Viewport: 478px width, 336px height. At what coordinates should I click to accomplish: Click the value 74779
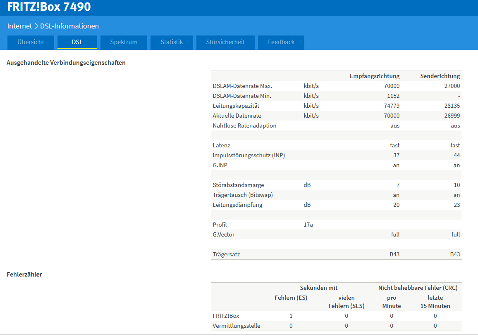(x=392, y=106)
